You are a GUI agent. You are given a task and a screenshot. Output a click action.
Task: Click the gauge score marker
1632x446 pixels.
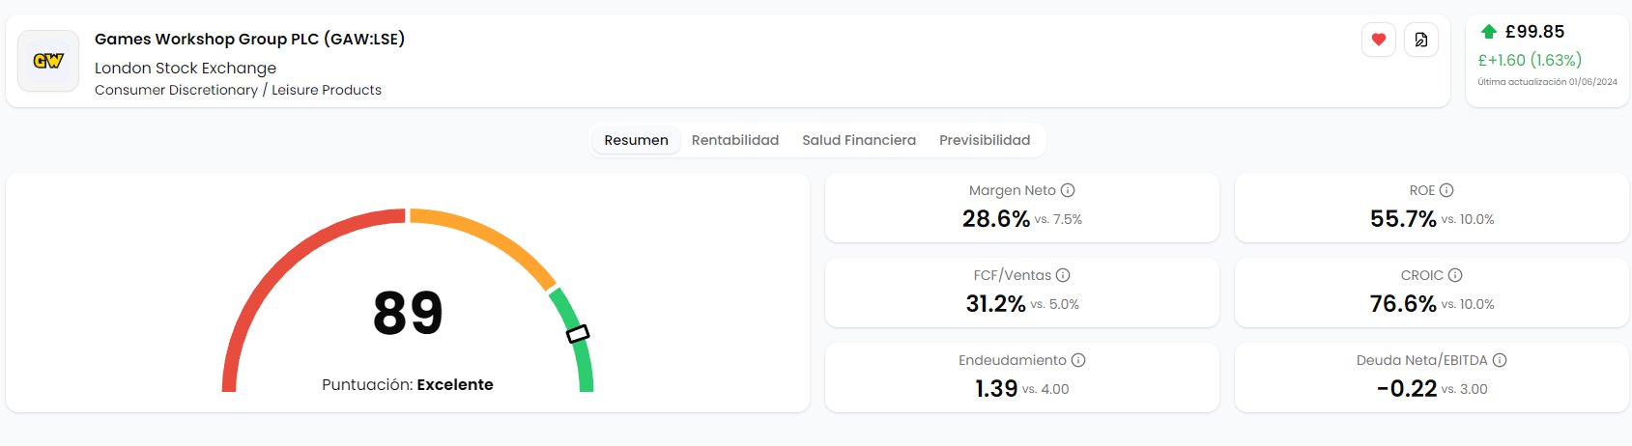[x=578, y=334]
